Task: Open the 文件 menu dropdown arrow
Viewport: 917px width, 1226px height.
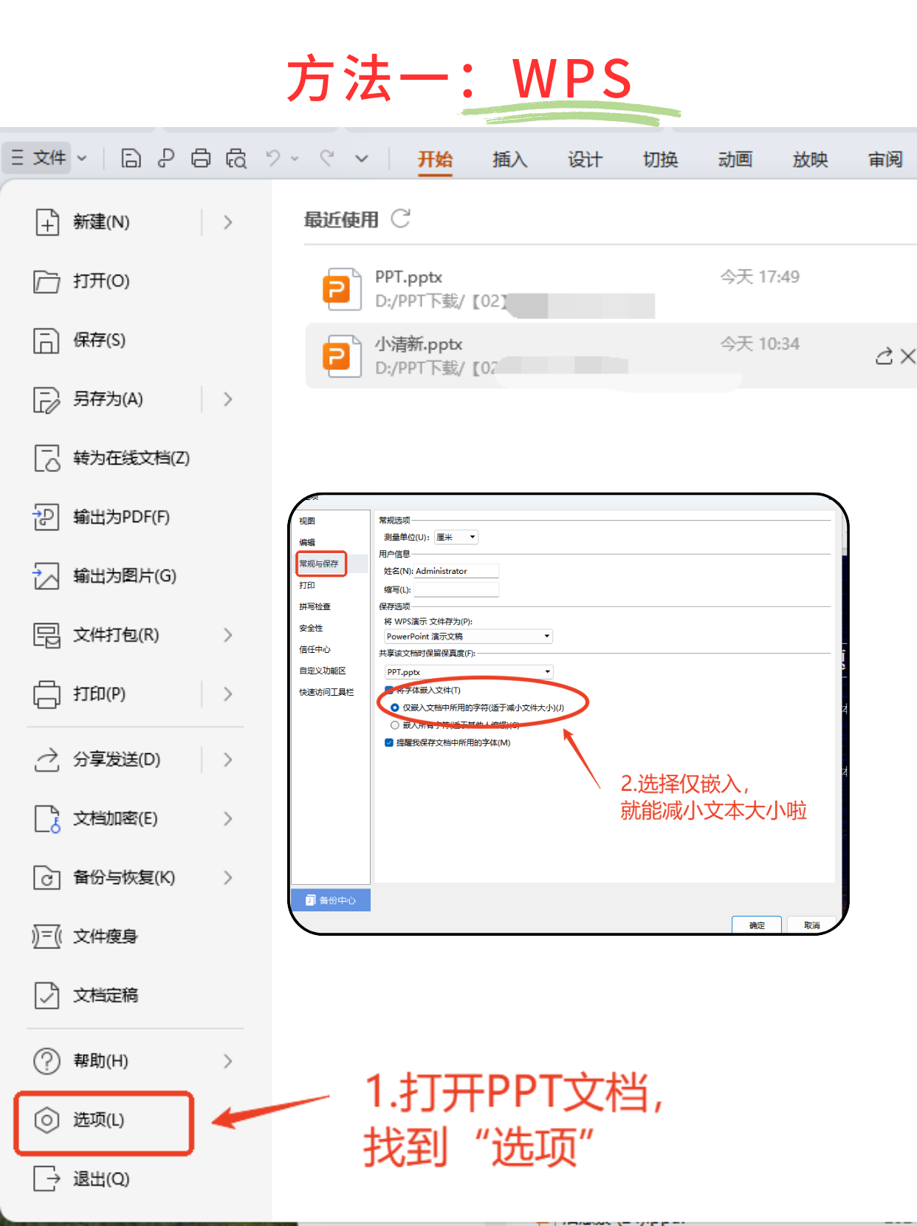Action: tap(82, 158)
